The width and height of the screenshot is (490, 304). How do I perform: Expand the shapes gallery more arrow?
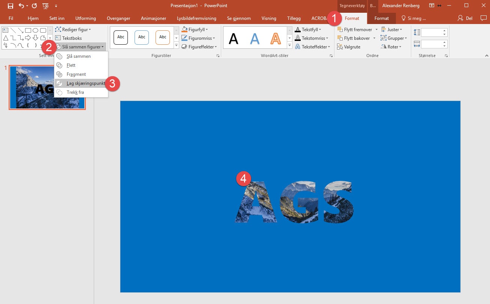[x=50, y=38]
